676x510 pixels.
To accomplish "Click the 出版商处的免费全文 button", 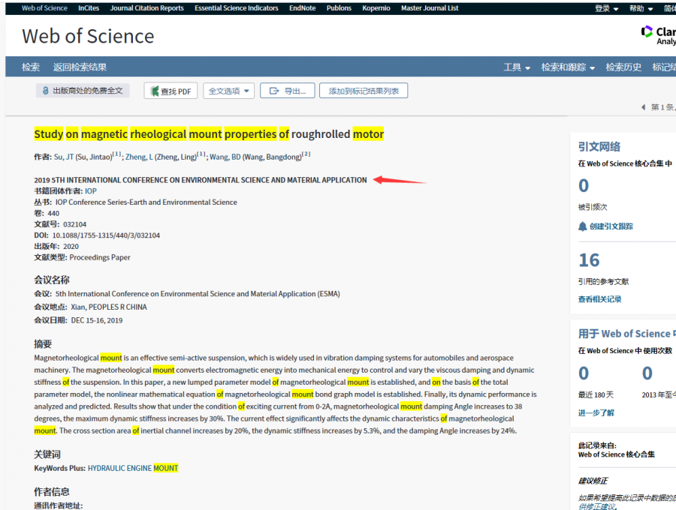I will 83,91.
